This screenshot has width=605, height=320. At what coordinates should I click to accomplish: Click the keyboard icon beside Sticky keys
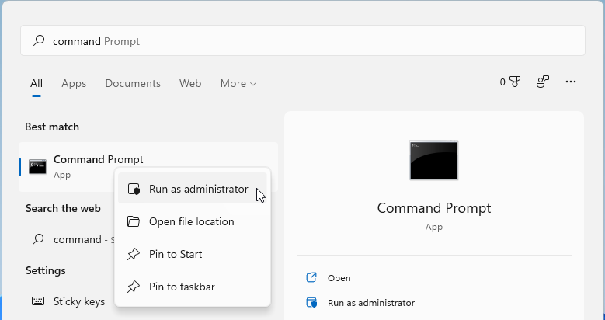pyautogui.click(x=38, y=301)
